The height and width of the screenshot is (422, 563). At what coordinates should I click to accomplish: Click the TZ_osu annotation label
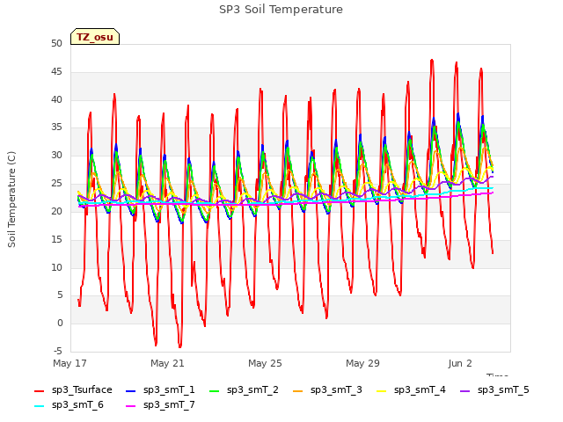point(95,37)
